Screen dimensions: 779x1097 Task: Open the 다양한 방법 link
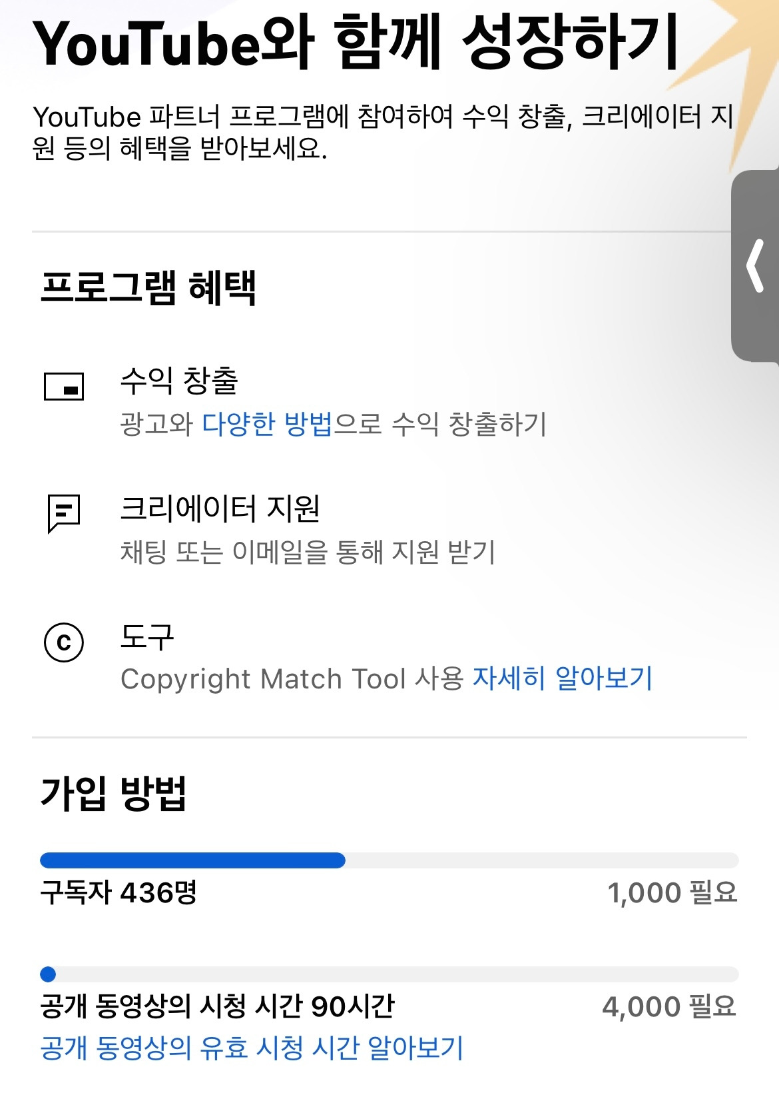point(267,424)
